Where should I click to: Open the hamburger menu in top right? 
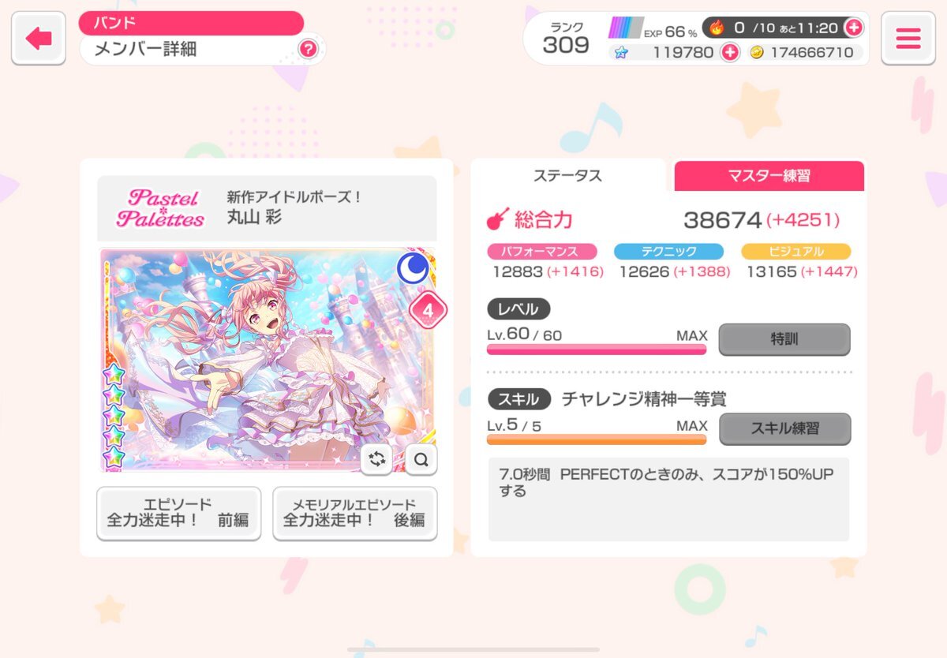pos(908,38)
